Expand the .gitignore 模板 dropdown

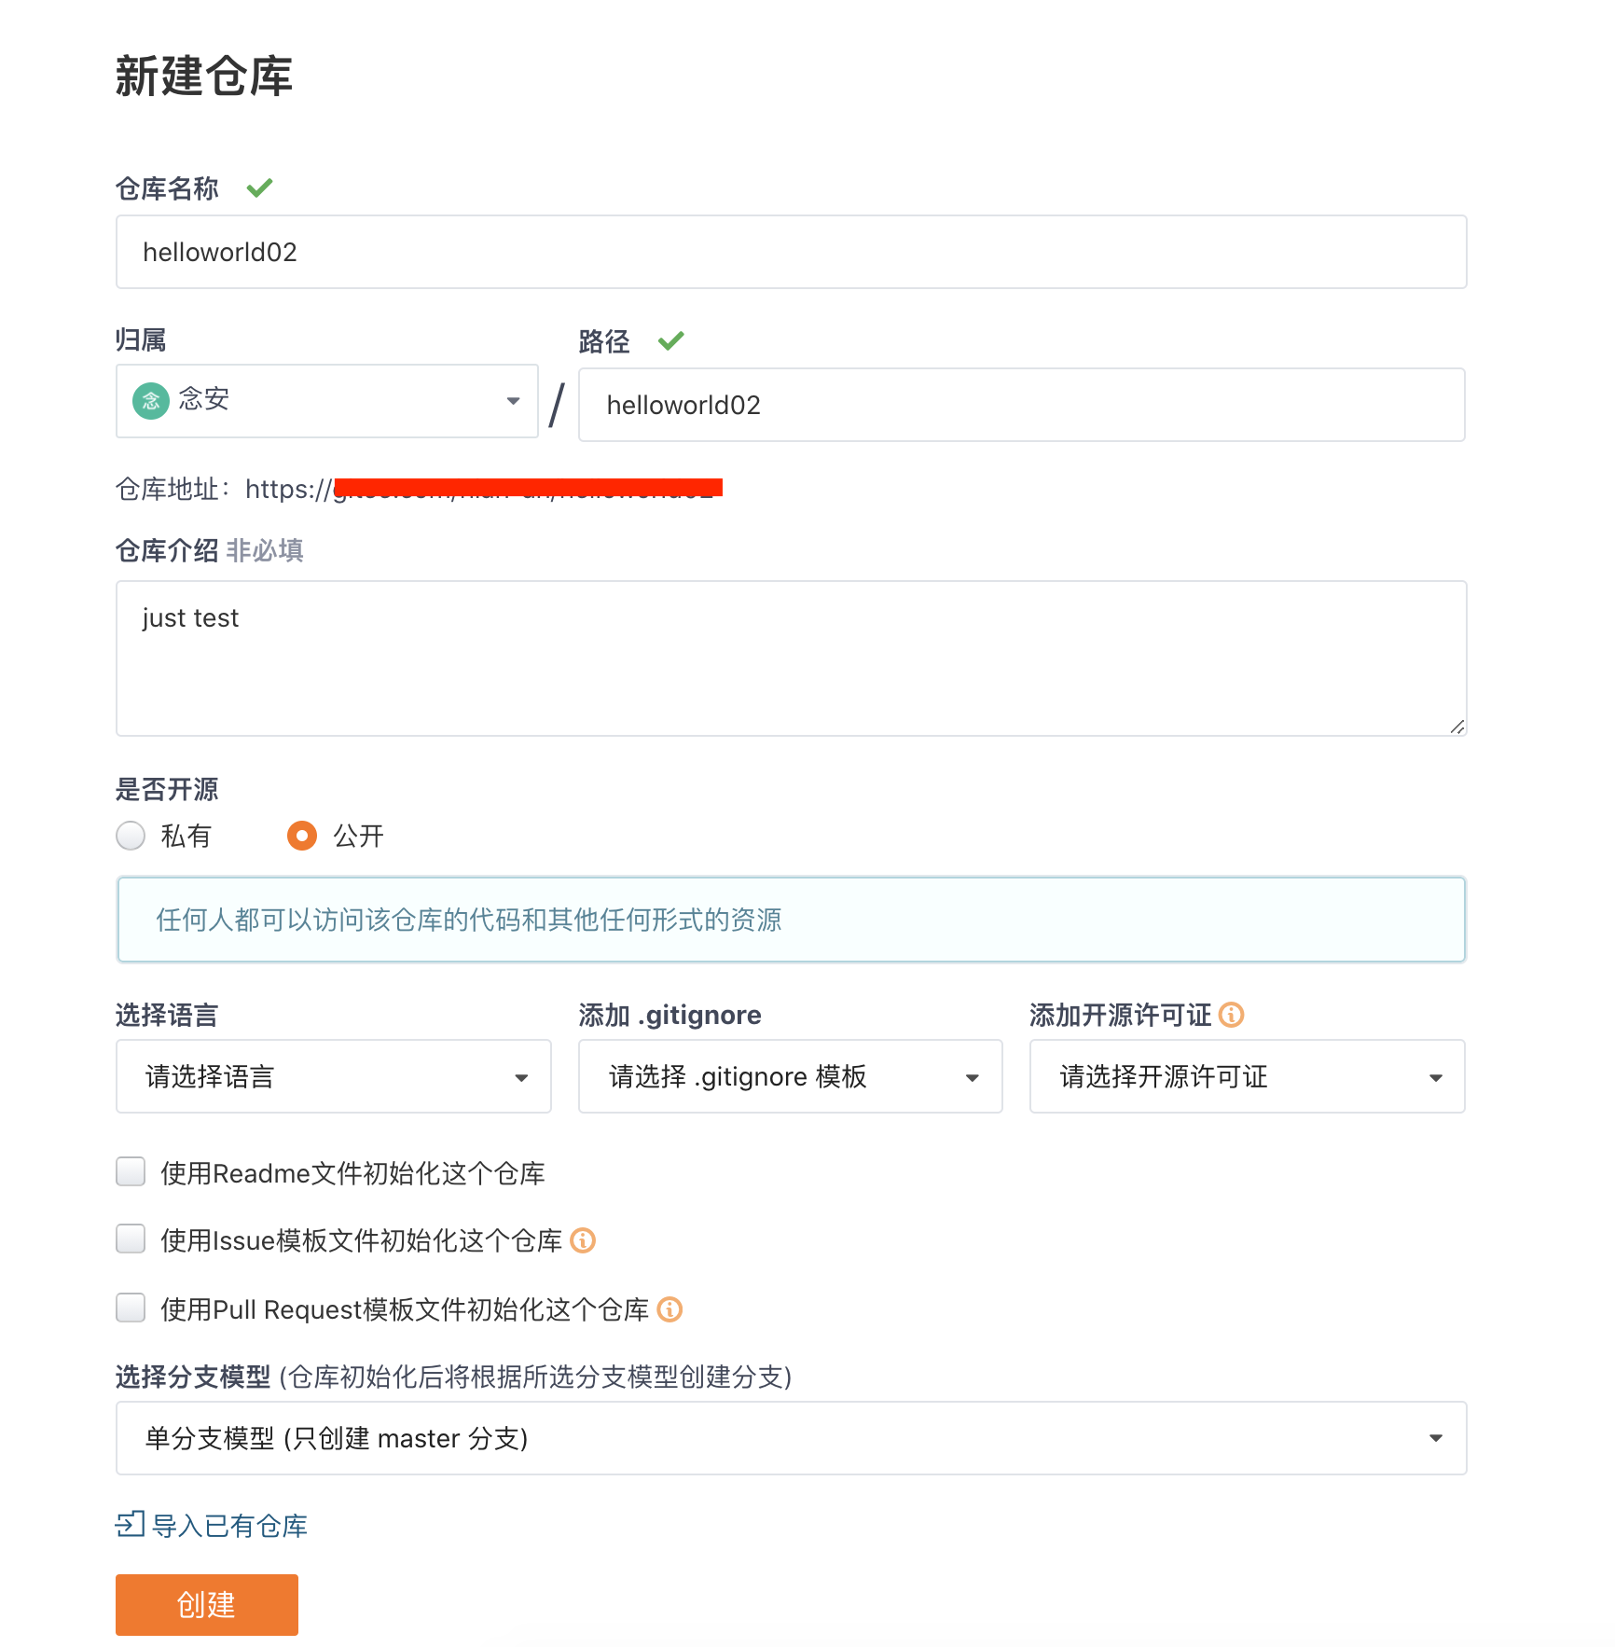790,1076
